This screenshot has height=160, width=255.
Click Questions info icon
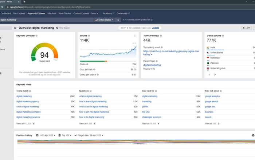[91, 91]
